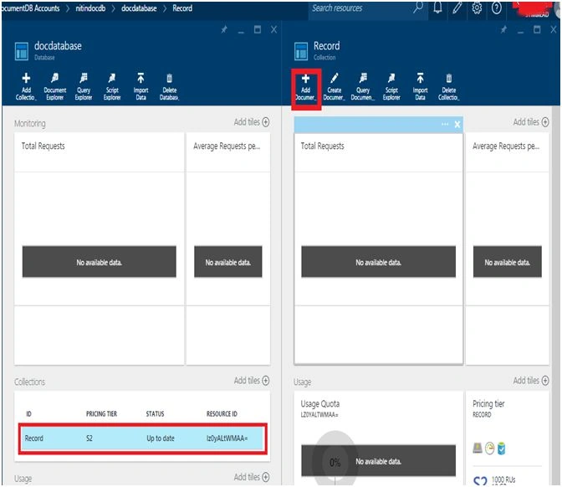Click PRICING TIER column header
Screen dimensions: 562x487
101,414
